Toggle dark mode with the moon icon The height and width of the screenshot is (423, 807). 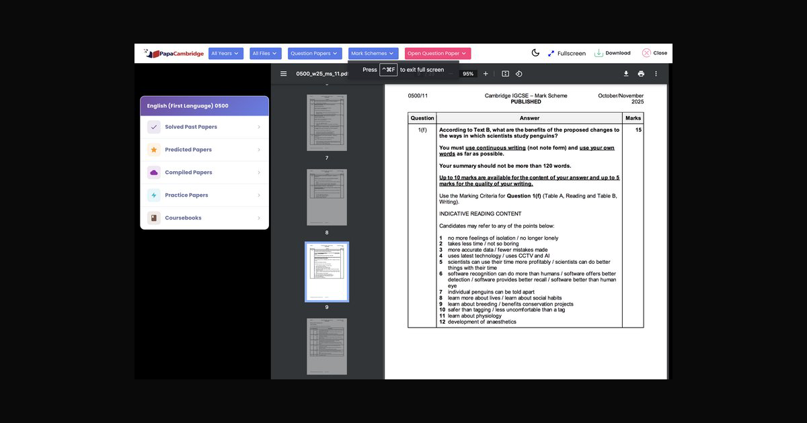click(x=536, y=52)
